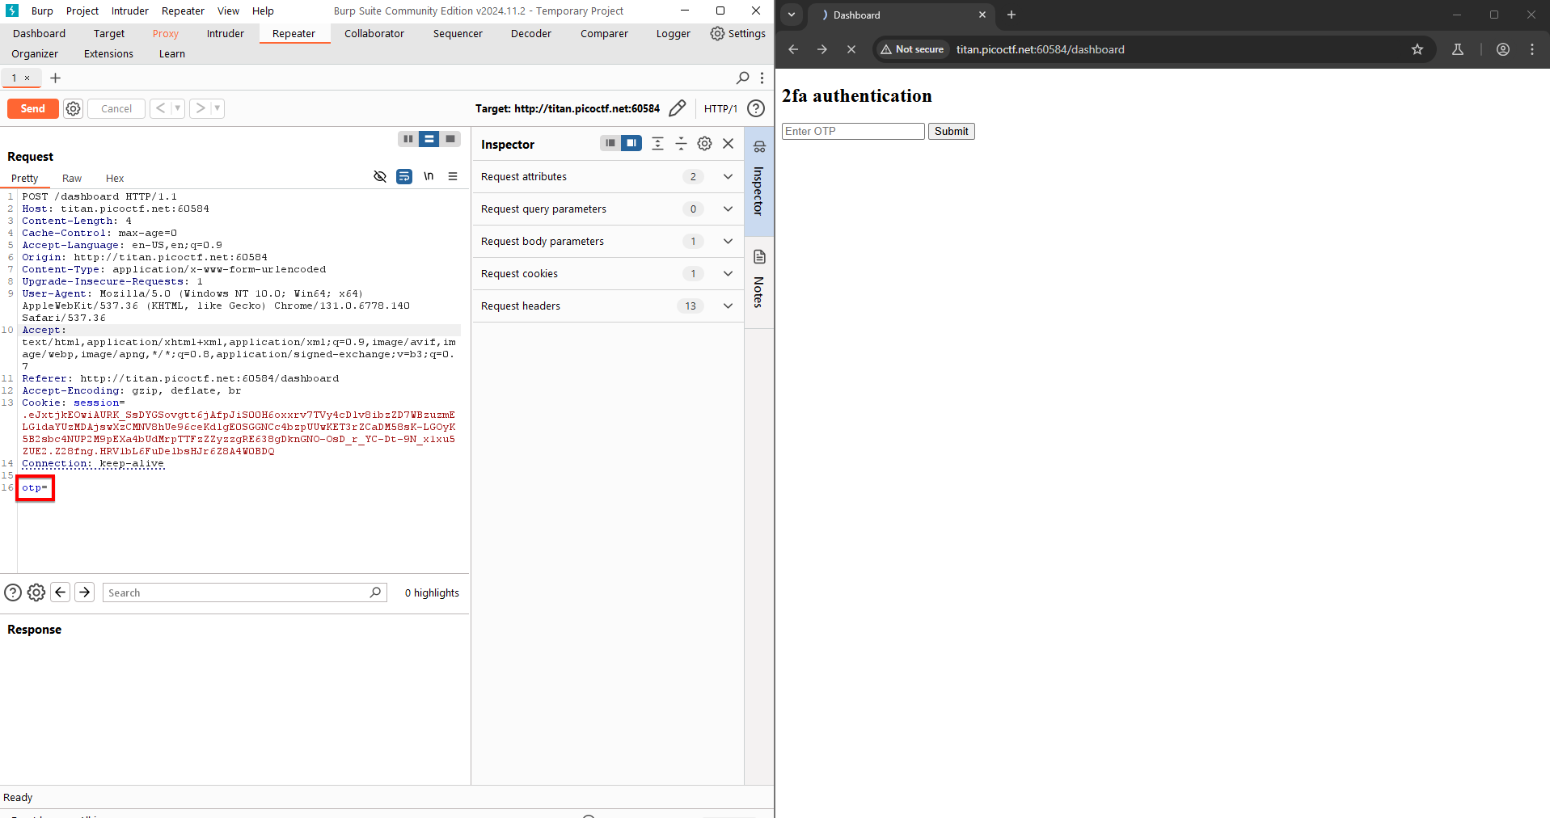Open Chrome profile avatar icon
This screenshot has height=818, width=1550.
click(x=1503, y=49)
